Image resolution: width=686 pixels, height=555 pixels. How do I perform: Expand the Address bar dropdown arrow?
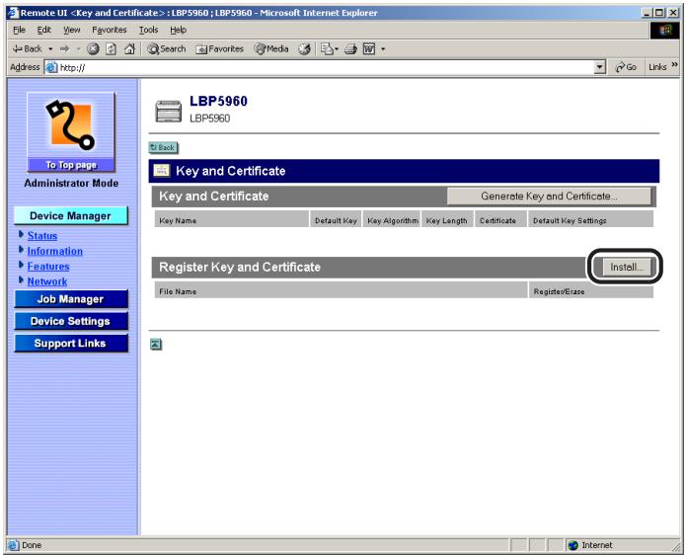pos(600,67)
